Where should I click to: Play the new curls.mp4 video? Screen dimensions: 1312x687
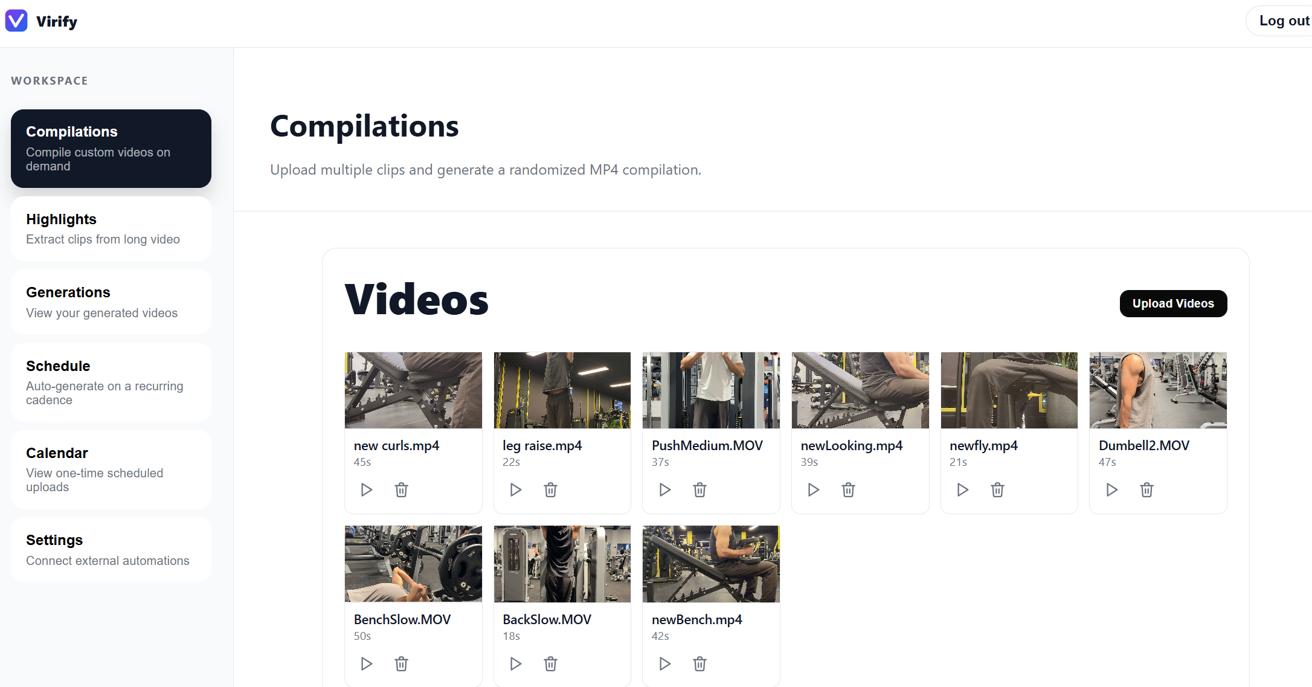365,489
